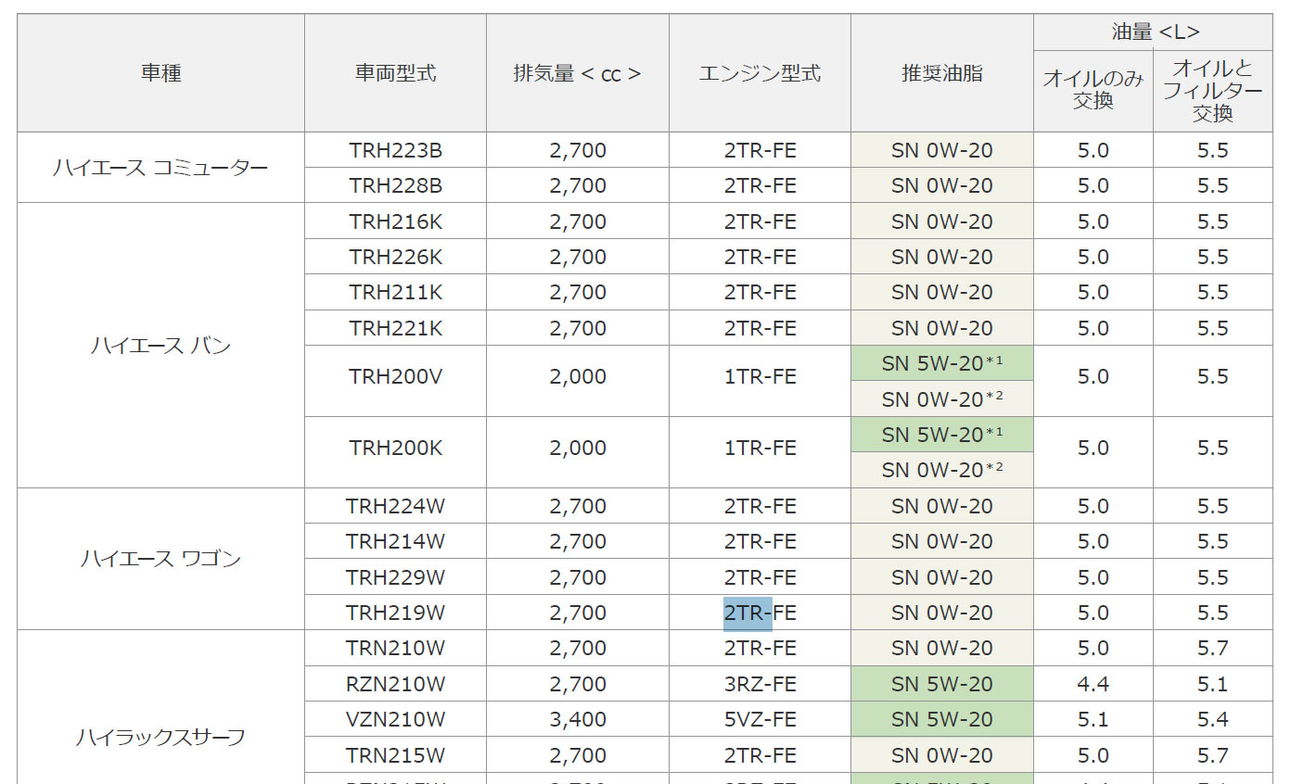The width and height of the screenshot is (1291, 784).
Task: Click the 5.4 filter-change value for VZN210W
Action: (x=1213, y=719)
